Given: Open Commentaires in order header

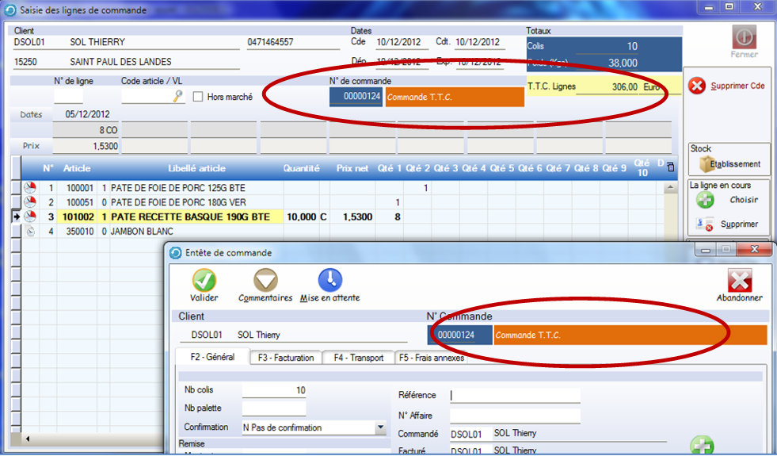Looking at the screenshot, I should [265, 280].
